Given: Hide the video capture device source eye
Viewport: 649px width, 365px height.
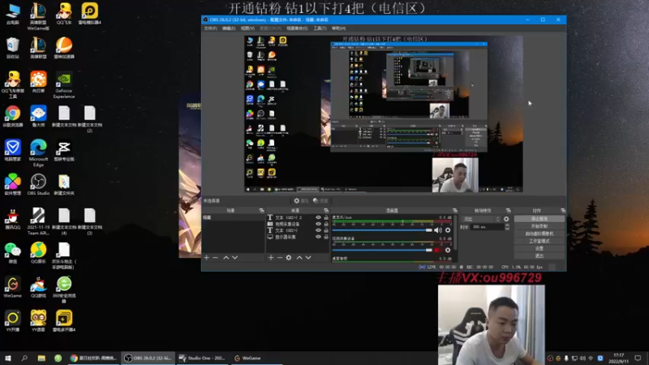Looking at the screenshot, I should [x=318, y=224].
